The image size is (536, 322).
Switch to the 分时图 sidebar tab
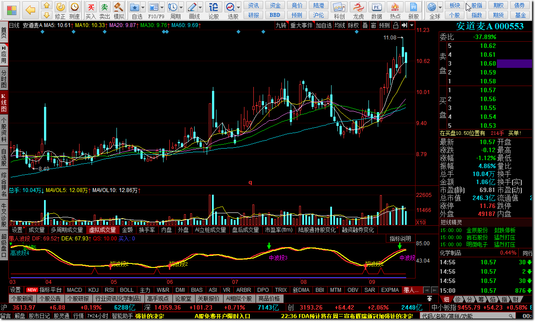click(4, 79)
